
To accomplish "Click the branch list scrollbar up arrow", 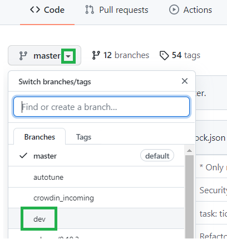I will [189, 150].
